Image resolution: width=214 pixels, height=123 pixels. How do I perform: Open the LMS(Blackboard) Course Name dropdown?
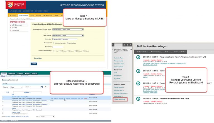(68, 29)
